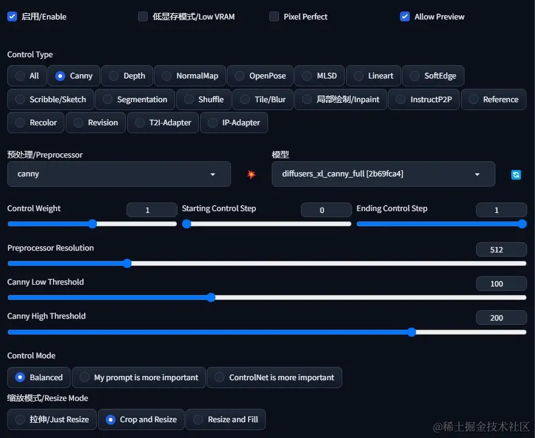Select OpenPose control type
535x438 pixels.
(260, 76)
